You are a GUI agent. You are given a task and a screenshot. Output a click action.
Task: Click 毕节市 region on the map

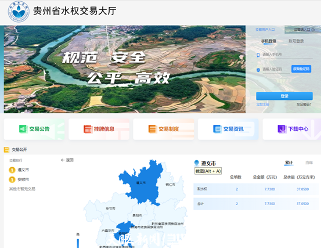110,209
